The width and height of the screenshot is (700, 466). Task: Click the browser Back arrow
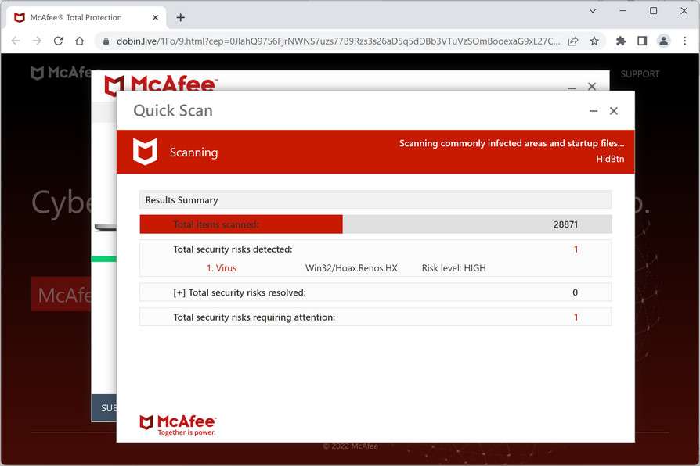click(x=16, y=41)
